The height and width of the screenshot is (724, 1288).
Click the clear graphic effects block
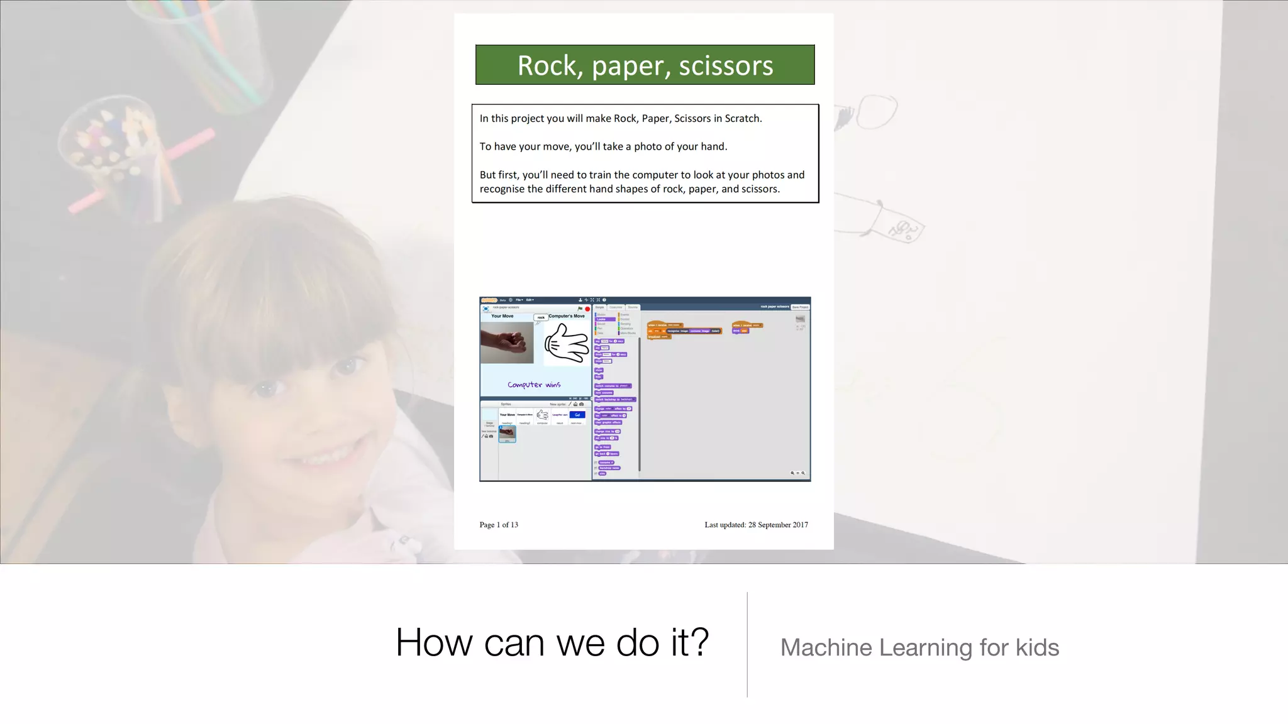[x=608, y=422]
